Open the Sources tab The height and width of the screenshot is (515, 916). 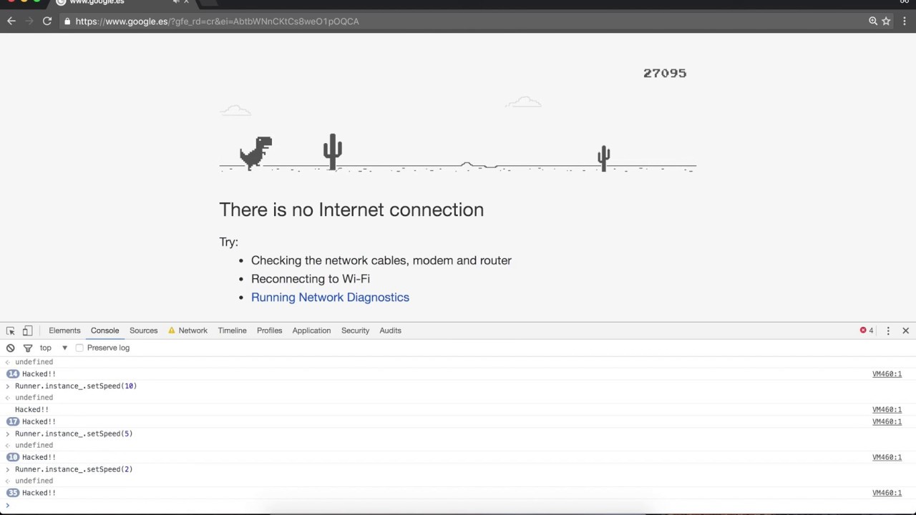pos(143,330)
